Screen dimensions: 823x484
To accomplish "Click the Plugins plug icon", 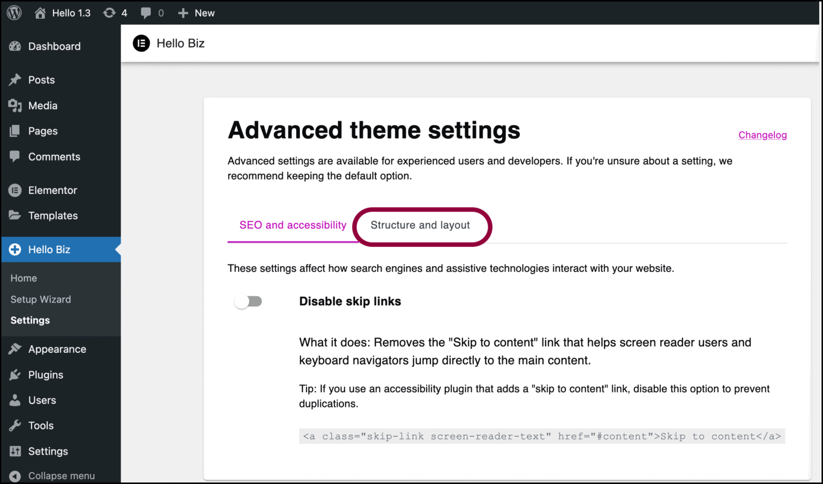I will 15,374.
